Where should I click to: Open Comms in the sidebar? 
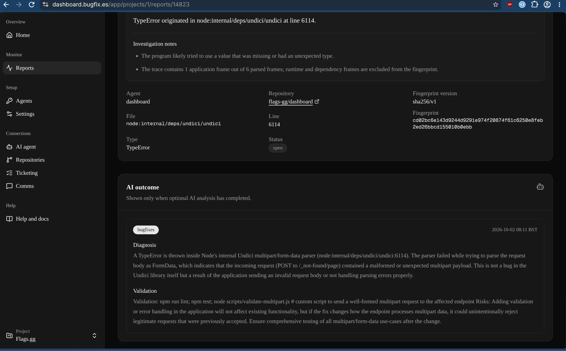52,186
